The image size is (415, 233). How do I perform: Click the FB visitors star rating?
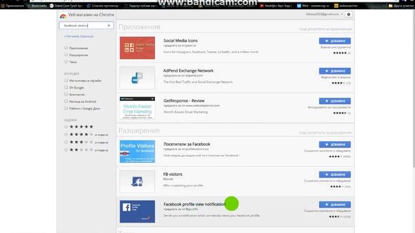[x=337, y=187]
